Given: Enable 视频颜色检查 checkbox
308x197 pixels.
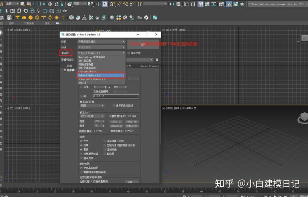Looking at the screenshot, I should [81, 154].
